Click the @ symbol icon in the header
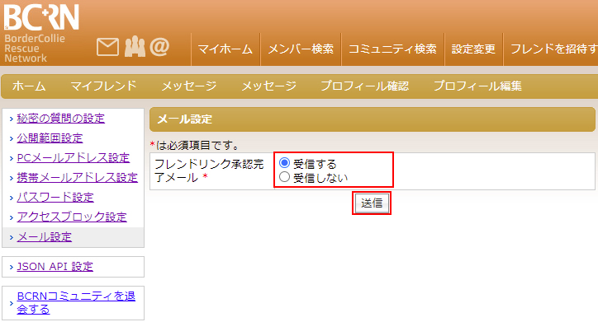The width and height of the screenshot is (598, 322). (x=159, y=46)
